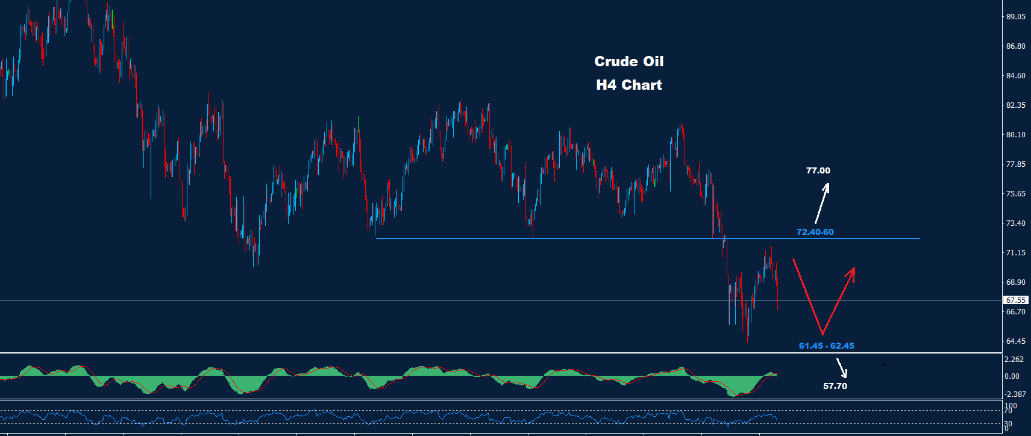Click the 0.00 MACD zero level label
The width and height of the screenshot is (1031, 436).
pos(1011,376)
